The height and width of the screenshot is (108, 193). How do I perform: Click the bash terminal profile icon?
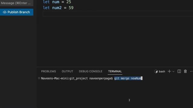156,71
